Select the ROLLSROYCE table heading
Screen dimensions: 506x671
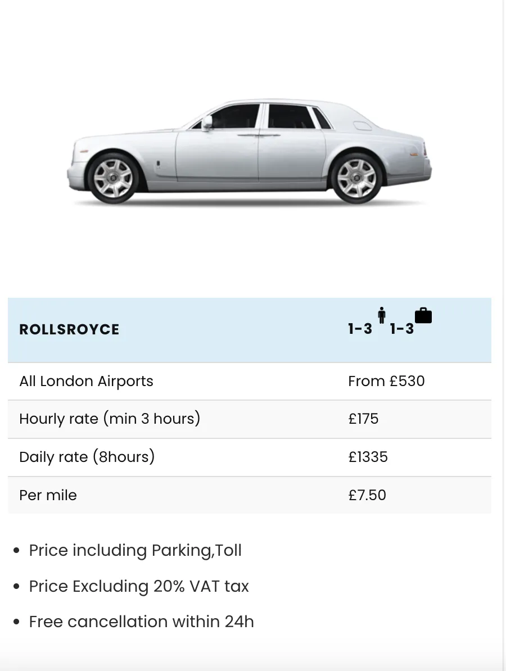click(69, 329)
